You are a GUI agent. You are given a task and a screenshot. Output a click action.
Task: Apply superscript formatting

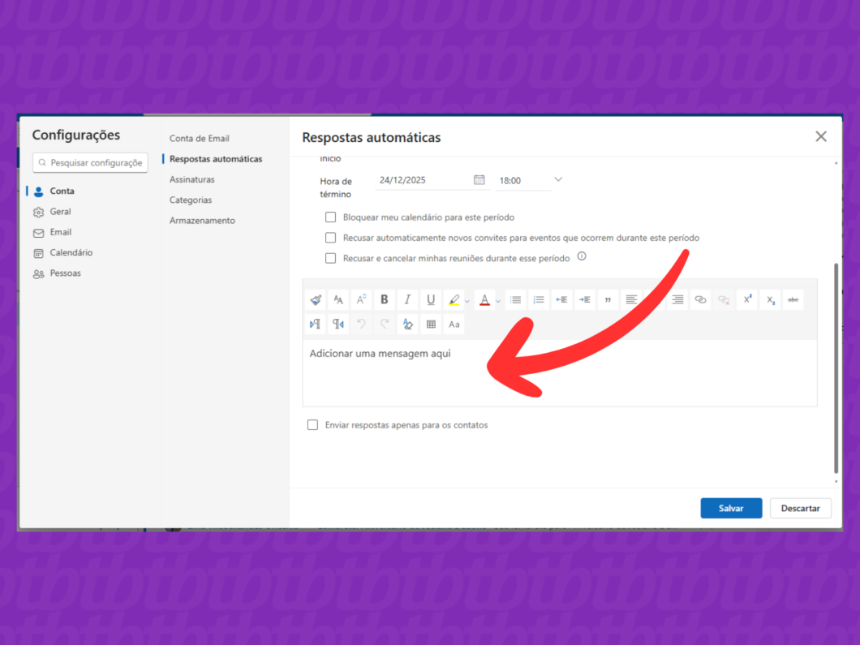(746, 299)
